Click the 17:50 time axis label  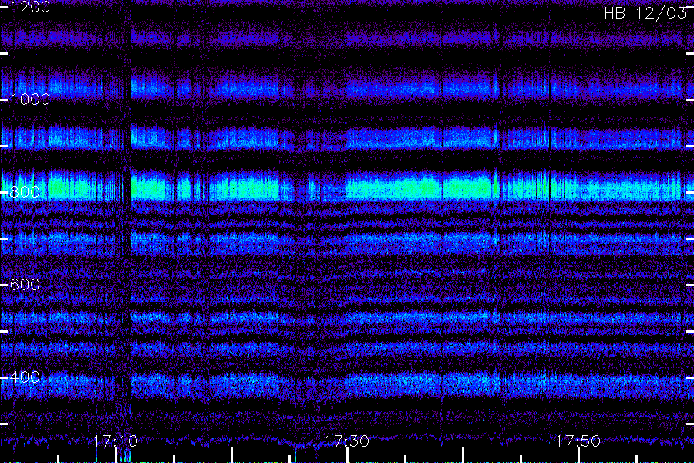pos(578,441)
